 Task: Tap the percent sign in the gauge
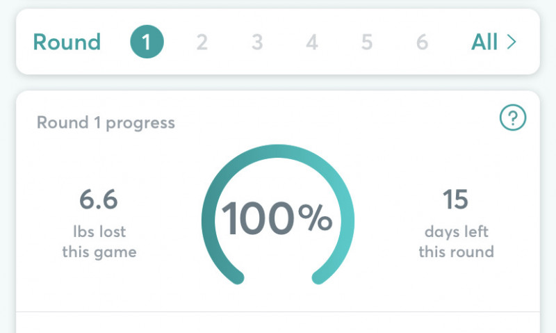[315, 219]
